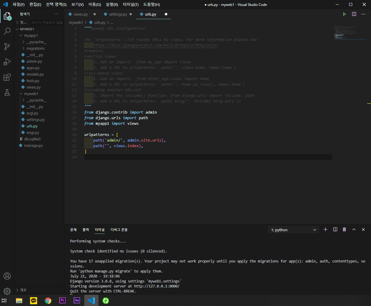
Task: Open the Test flask icon view
Action: [7, 92]
